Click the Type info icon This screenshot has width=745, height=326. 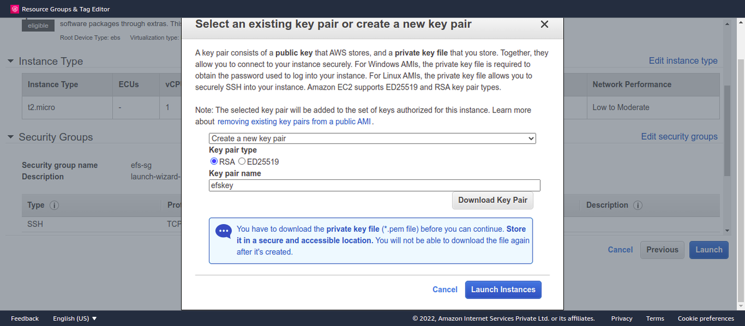tap(54, 205)
